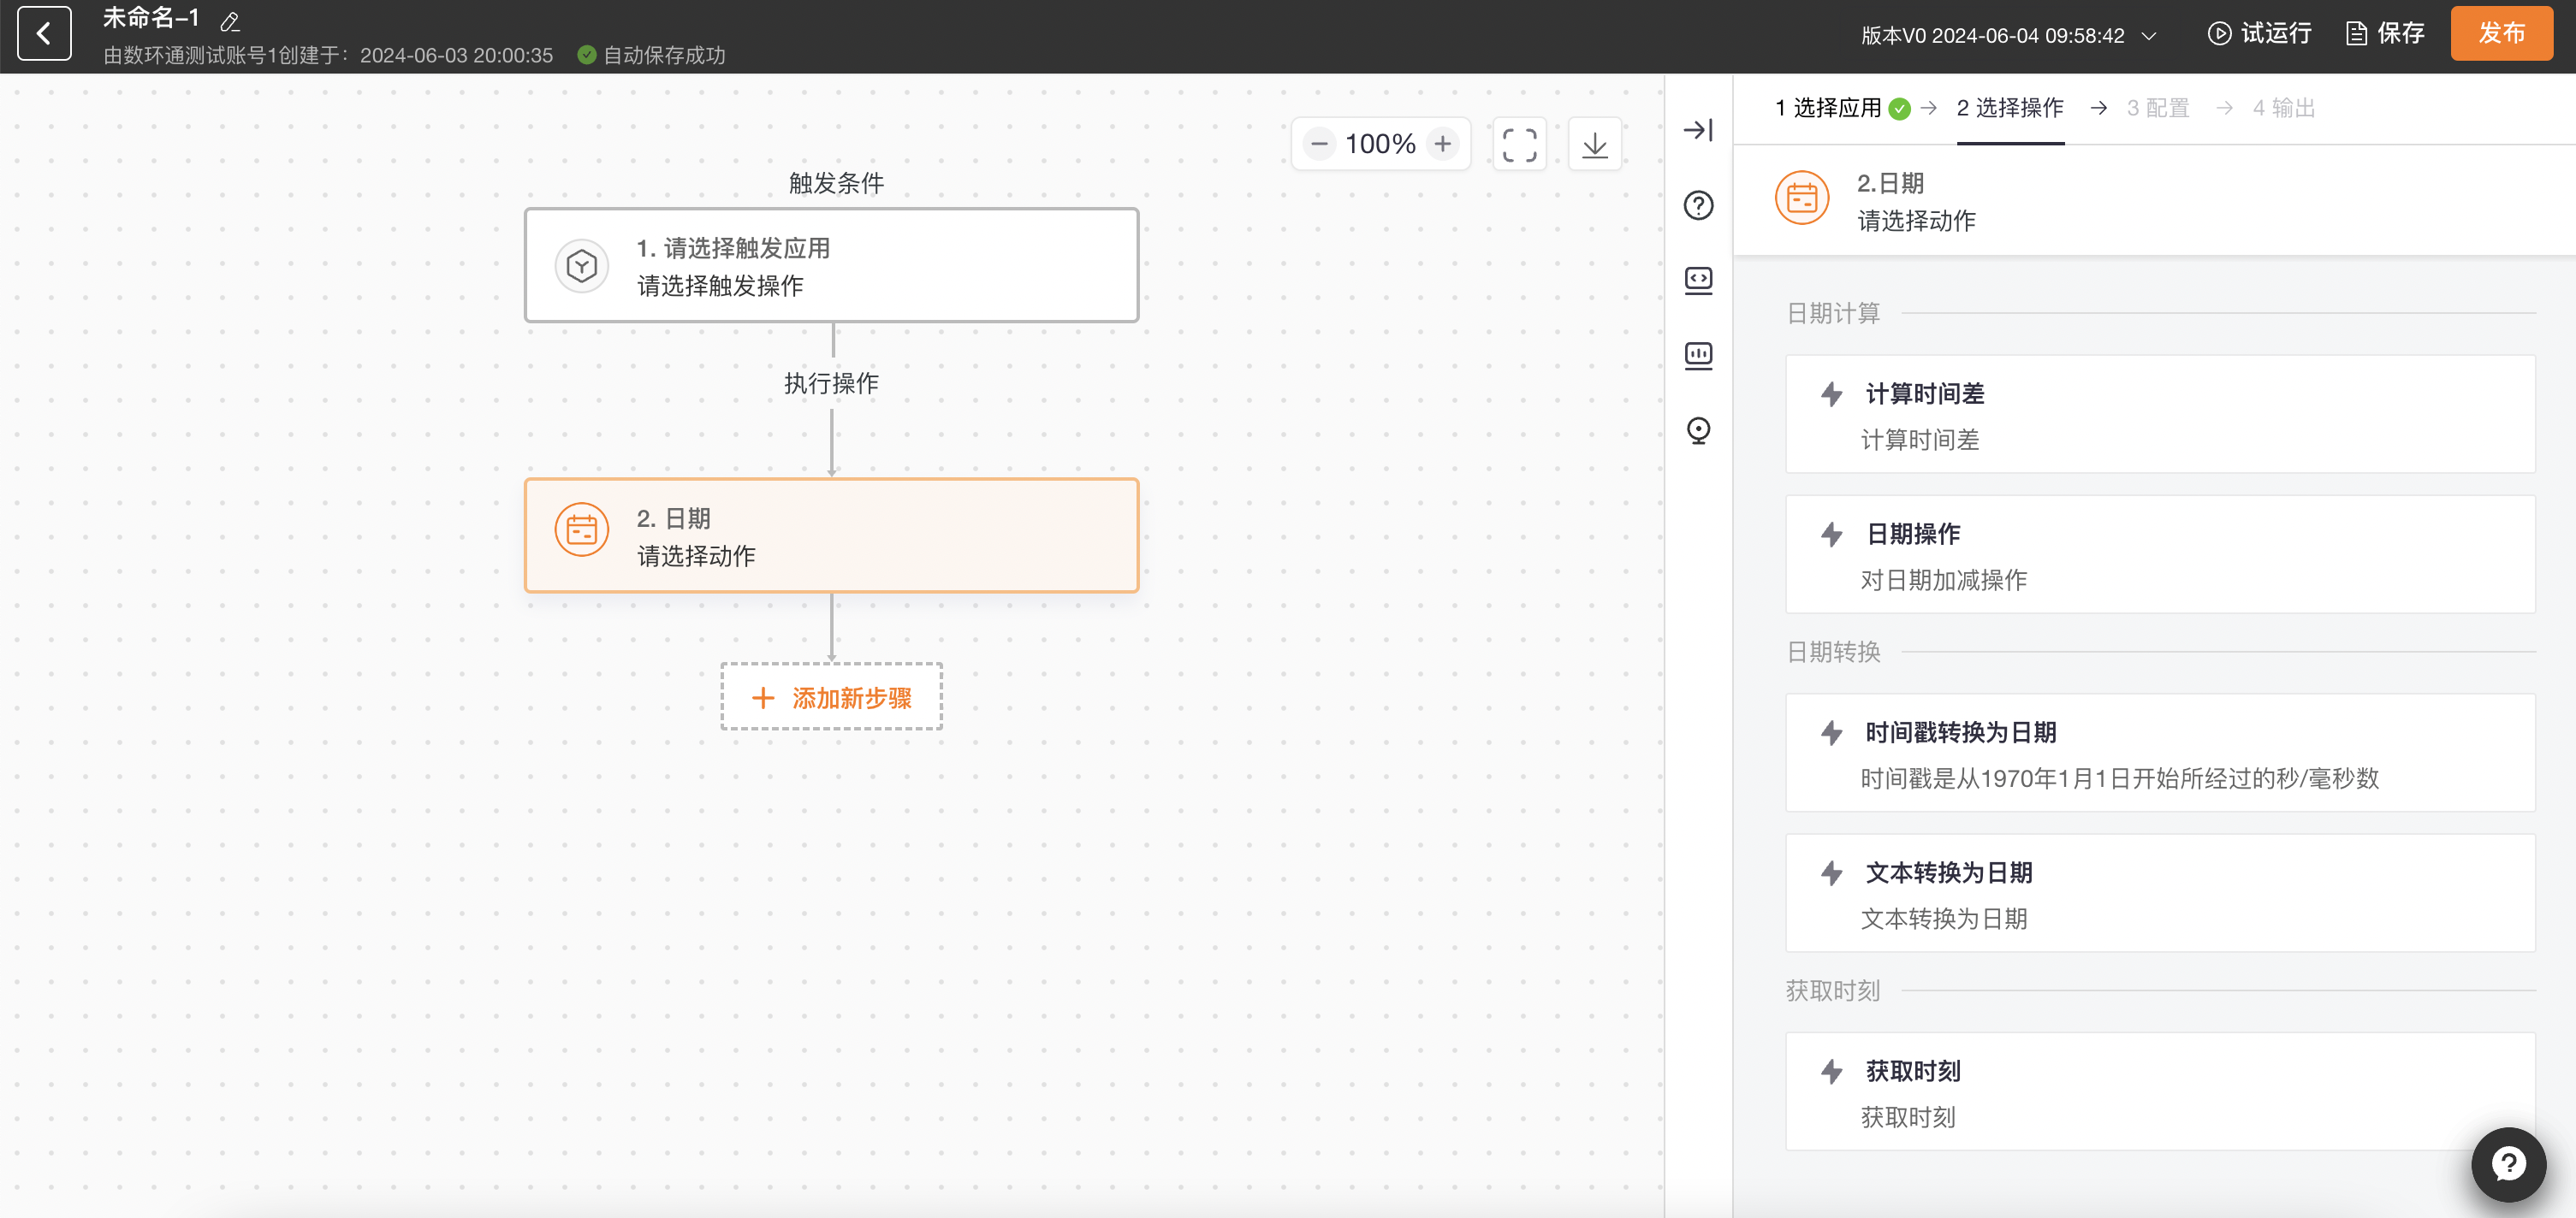Screen dimensions: 2576x1218
Task: Open code view sidebar icon
Action: tap(1698, 280)
